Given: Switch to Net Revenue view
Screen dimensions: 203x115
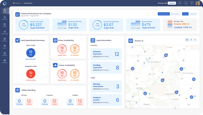Looking at the screenshot, I should [175, 14].
